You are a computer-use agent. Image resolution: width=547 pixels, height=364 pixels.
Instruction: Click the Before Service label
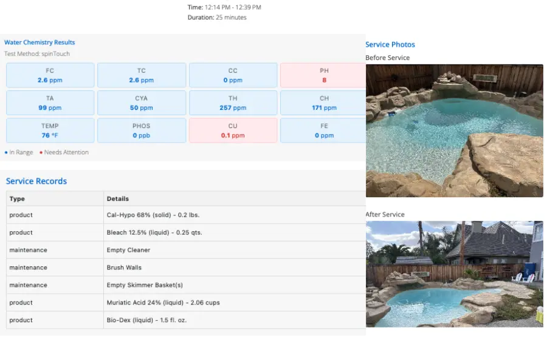click(x=388, y=58)
